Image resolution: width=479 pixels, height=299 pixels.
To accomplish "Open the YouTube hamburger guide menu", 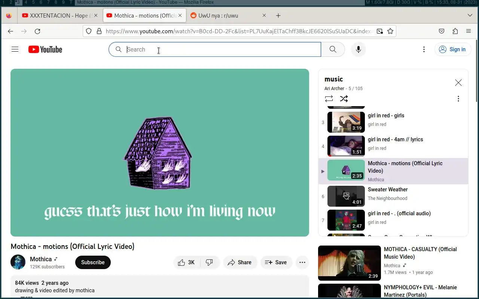I will pyautogui.click(x=15, y=49).
